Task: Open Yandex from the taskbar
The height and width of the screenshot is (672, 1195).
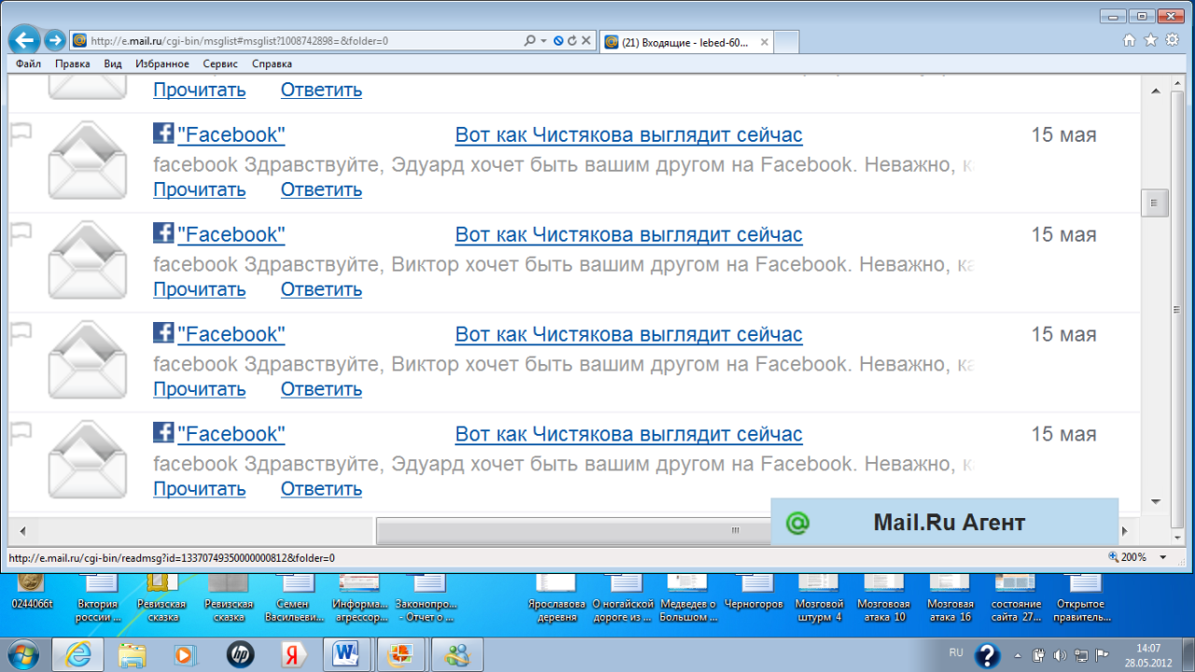Action: tap(293, 654)
